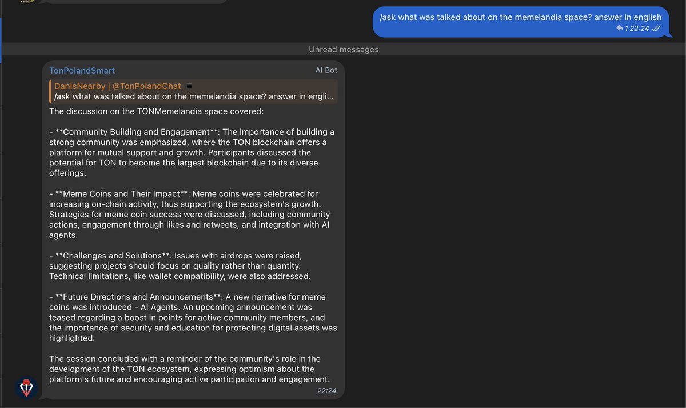This screenshot has width=686, height=408.
Task: Click the Unread messages divider label
Action: pyautogui.click(x=344, y=50)
